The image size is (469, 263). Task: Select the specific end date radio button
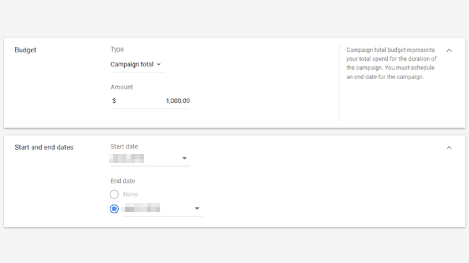click(114, 209)
